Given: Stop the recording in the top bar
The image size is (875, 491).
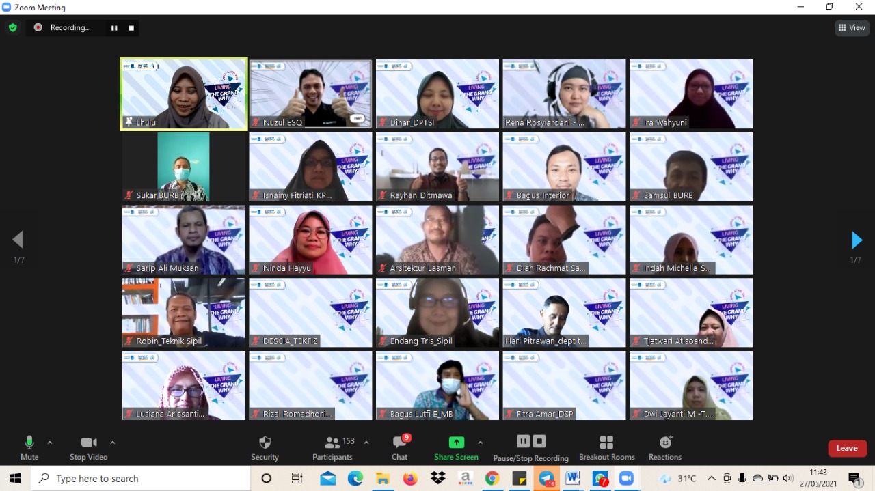Looking at the screenshot, I should click(131, 28).
